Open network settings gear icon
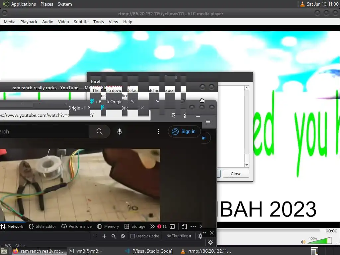Viewport: 340px width, 255px height. point(200,236)
